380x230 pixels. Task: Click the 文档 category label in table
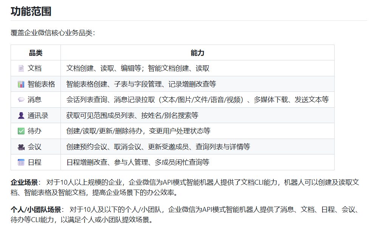(x=34, y=68)
